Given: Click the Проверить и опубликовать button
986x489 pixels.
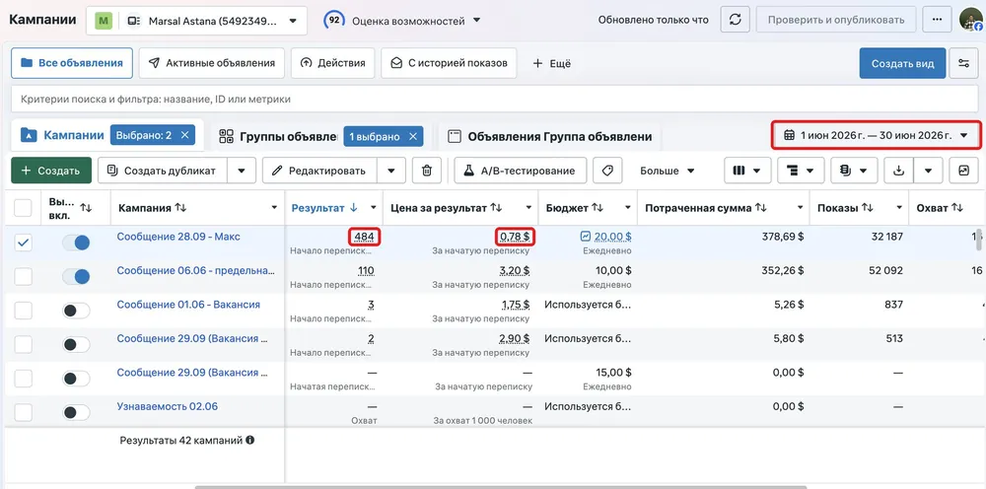Looking at the screenshot, I should [835, 20].
